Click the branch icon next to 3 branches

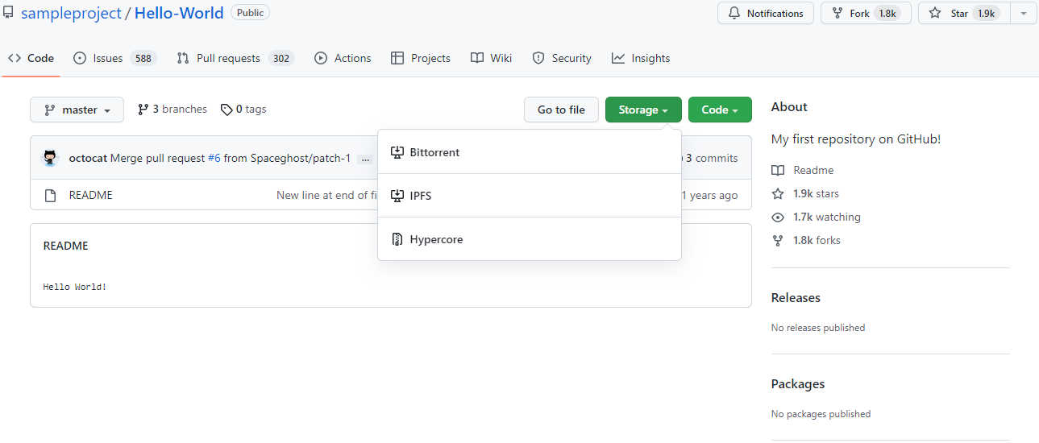click(143, 109)
